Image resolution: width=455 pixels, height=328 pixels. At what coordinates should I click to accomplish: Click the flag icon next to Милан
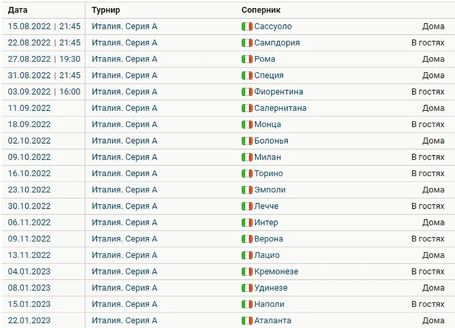click(x=247, y=157)
